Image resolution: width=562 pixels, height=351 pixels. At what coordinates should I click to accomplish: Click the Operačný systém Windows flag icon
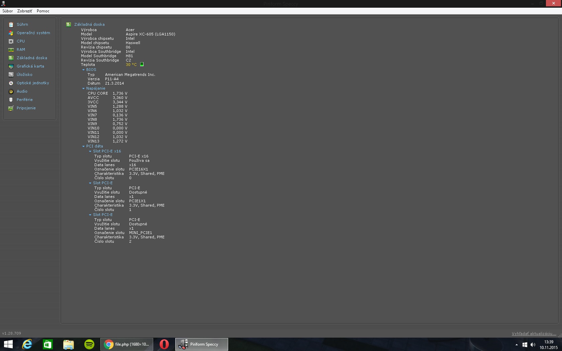click(x=11, y=33)
